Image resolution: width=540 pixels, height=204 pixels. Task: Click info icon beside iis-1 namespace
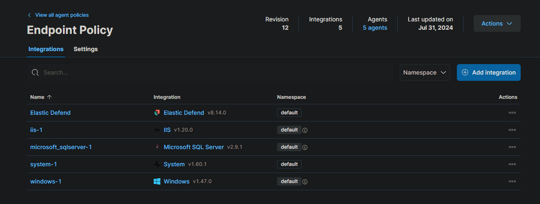point(305,130)
